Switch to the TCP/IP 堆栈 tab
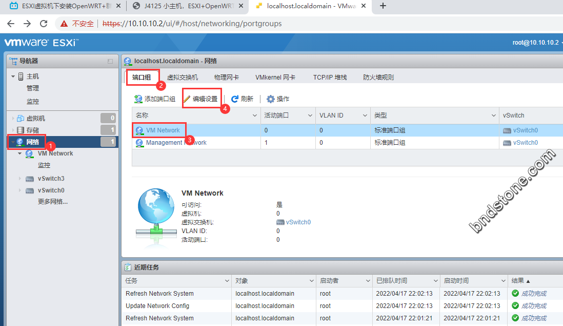Image resolution: width=563 pixels, height=326 pixels. tap(330, 78)
